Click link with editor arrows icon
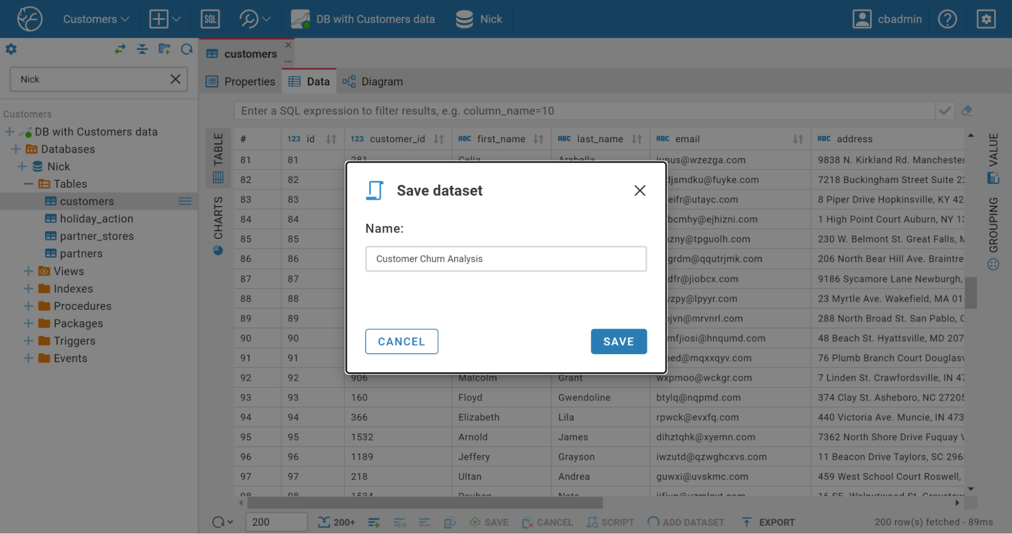Screen dimensions: 1012x534 (x=120, y=49)
